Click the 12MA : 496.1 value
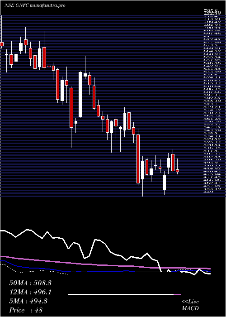This screenshot has width=226, height=317. click(x=30, y=292)
